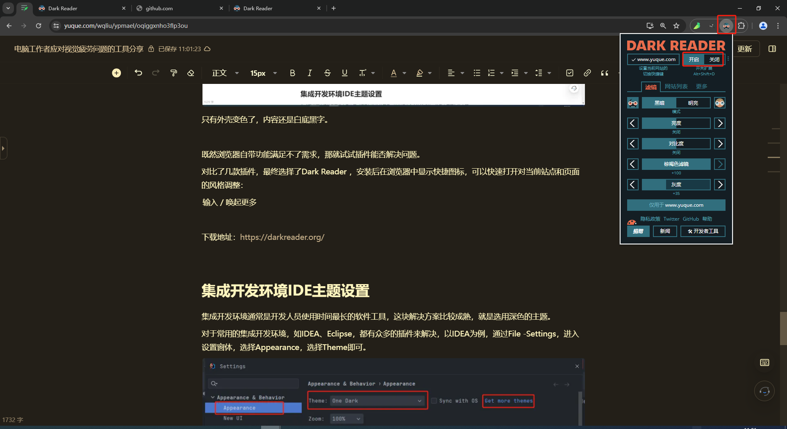The image size is (787, 429).
Task: Open a new browser tab
Action: click(334, 8)
